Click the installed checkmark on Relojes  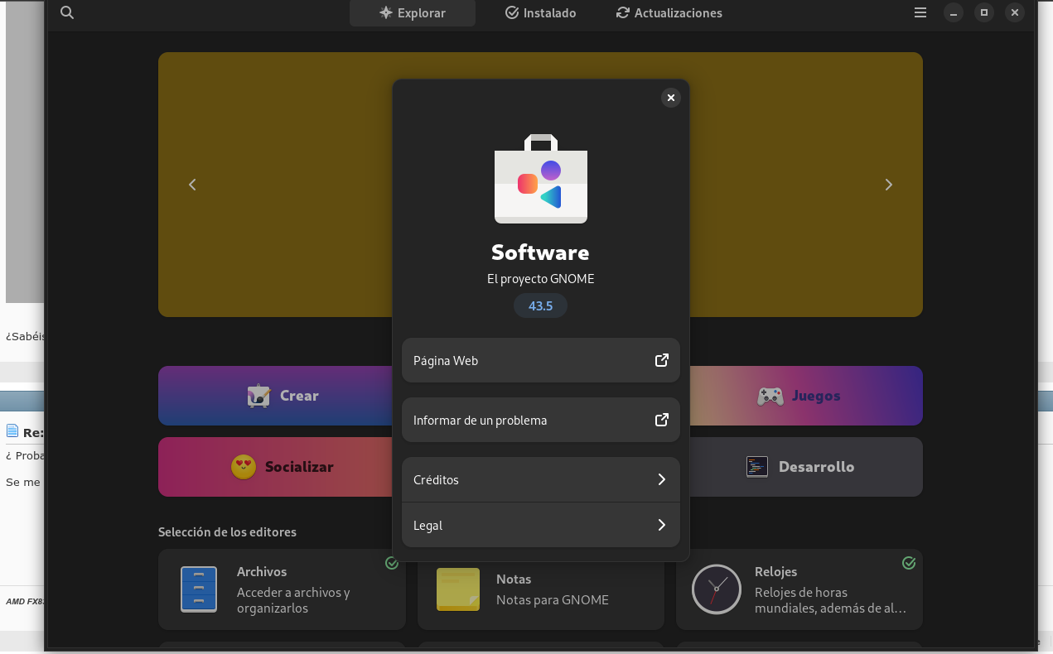point(909,563)
